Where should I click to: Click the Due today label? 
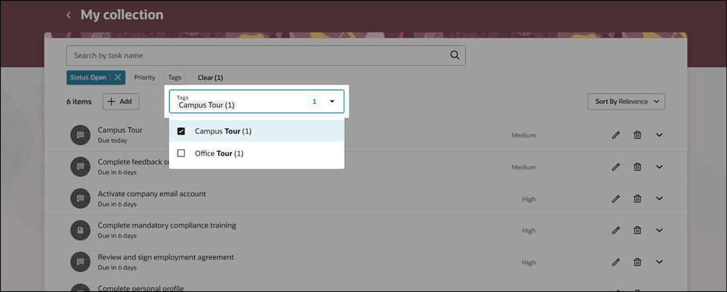tap(112, 141)
